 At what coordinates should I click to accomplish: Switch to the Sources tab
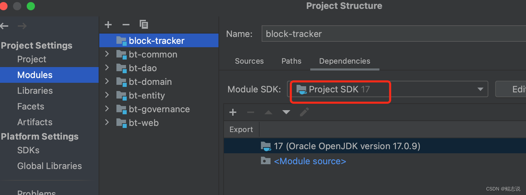point(249,61)
